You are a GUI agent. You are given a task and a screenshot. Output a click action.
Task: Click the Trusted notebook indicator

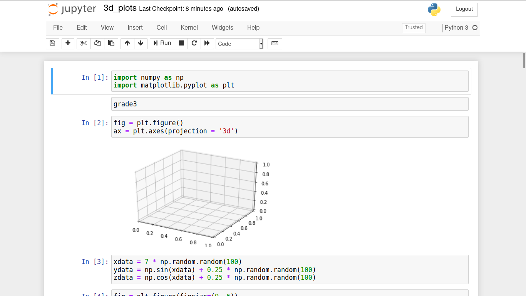(x=414, y=28)
